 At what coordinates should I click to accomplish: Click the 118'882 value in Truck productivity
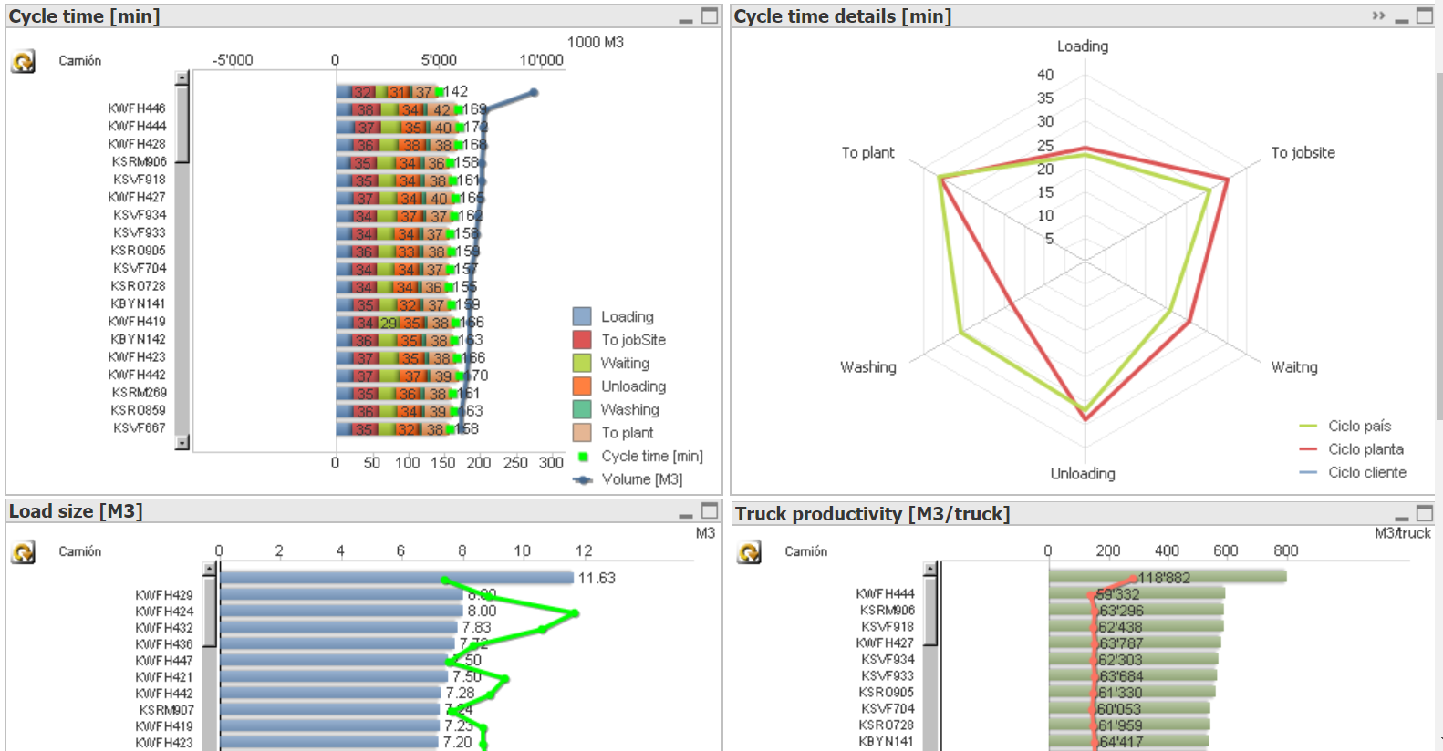[x=1164, y=578]
